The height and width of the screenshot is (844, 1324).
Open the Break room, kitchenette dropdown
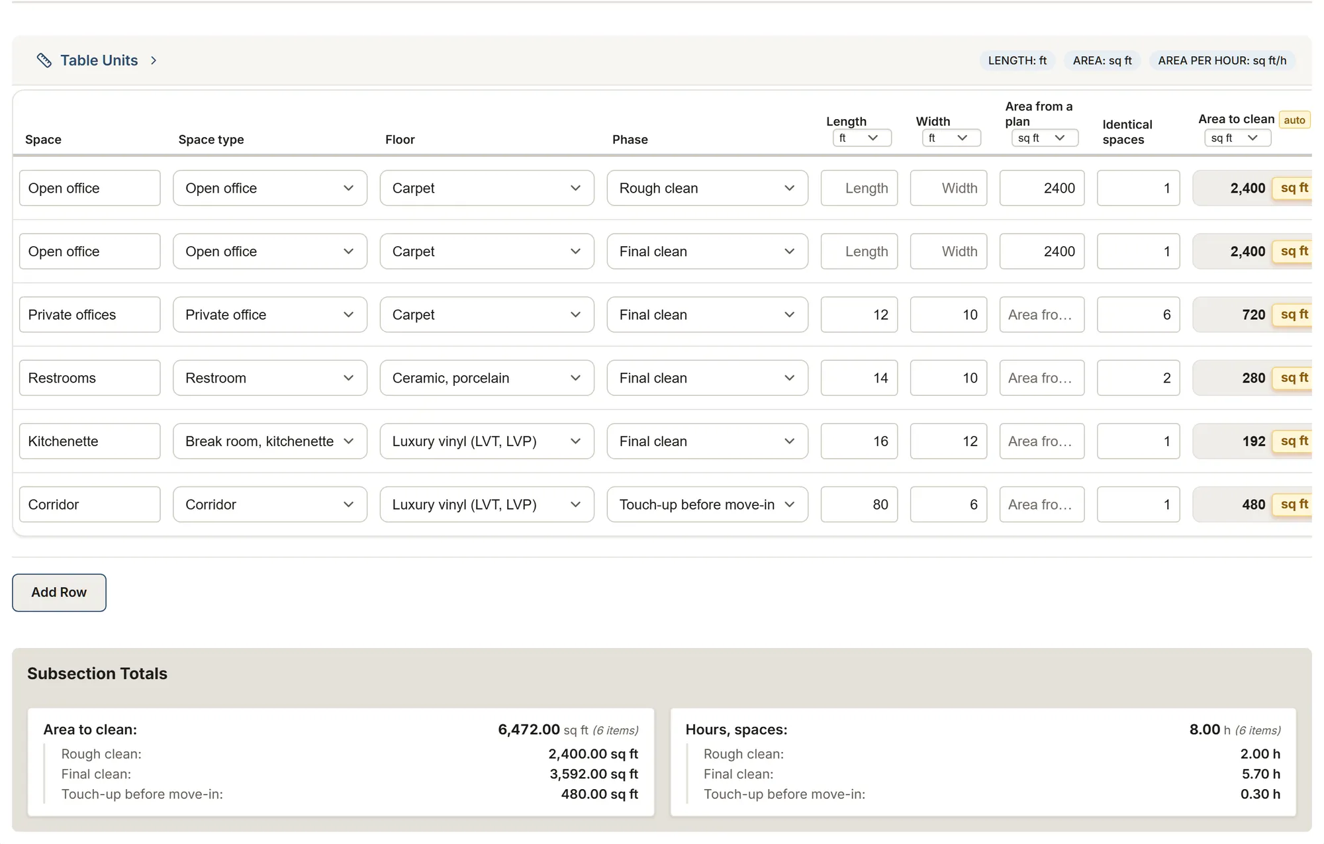click(270, 441)
